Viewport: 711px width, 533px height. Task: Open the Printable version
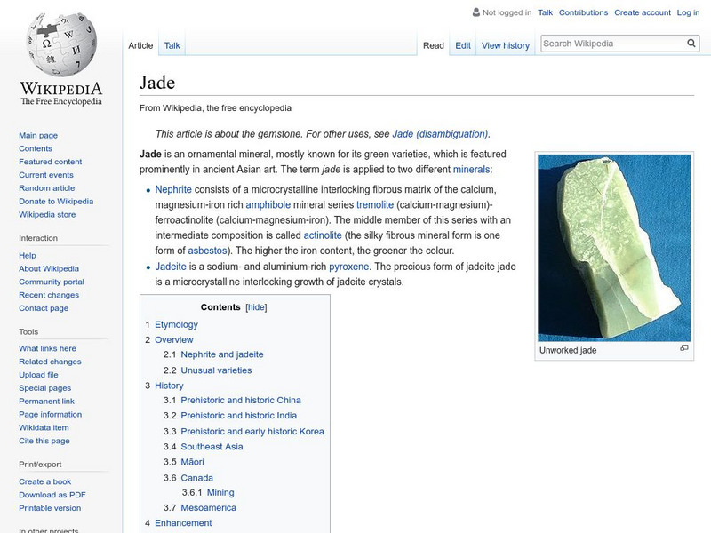[50, 508]
